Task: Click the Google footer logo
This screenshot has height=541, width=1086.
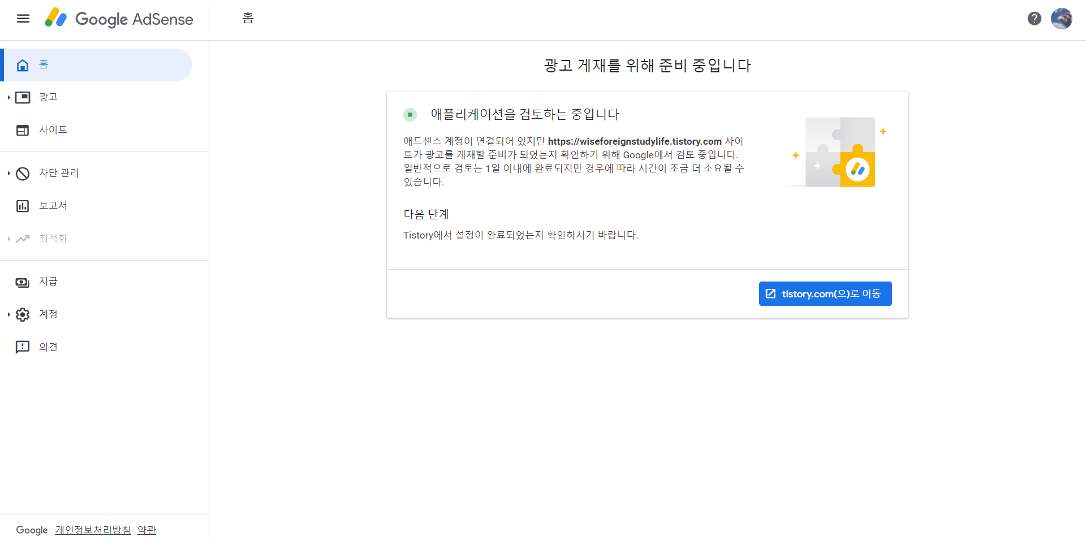Action: point(32,530)
